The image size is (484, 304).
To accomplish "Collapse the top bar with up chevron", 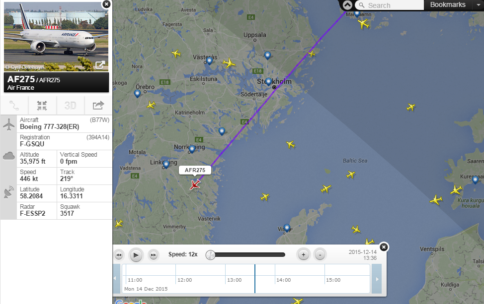I will tap(347, 5).
